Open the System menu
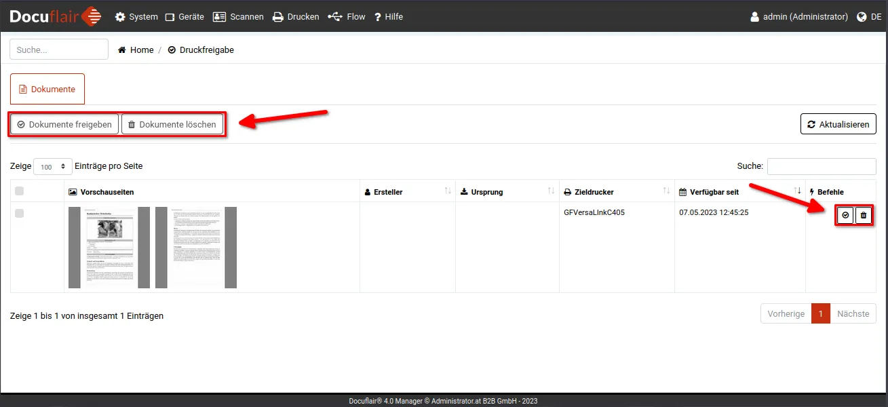 point(136,17)
